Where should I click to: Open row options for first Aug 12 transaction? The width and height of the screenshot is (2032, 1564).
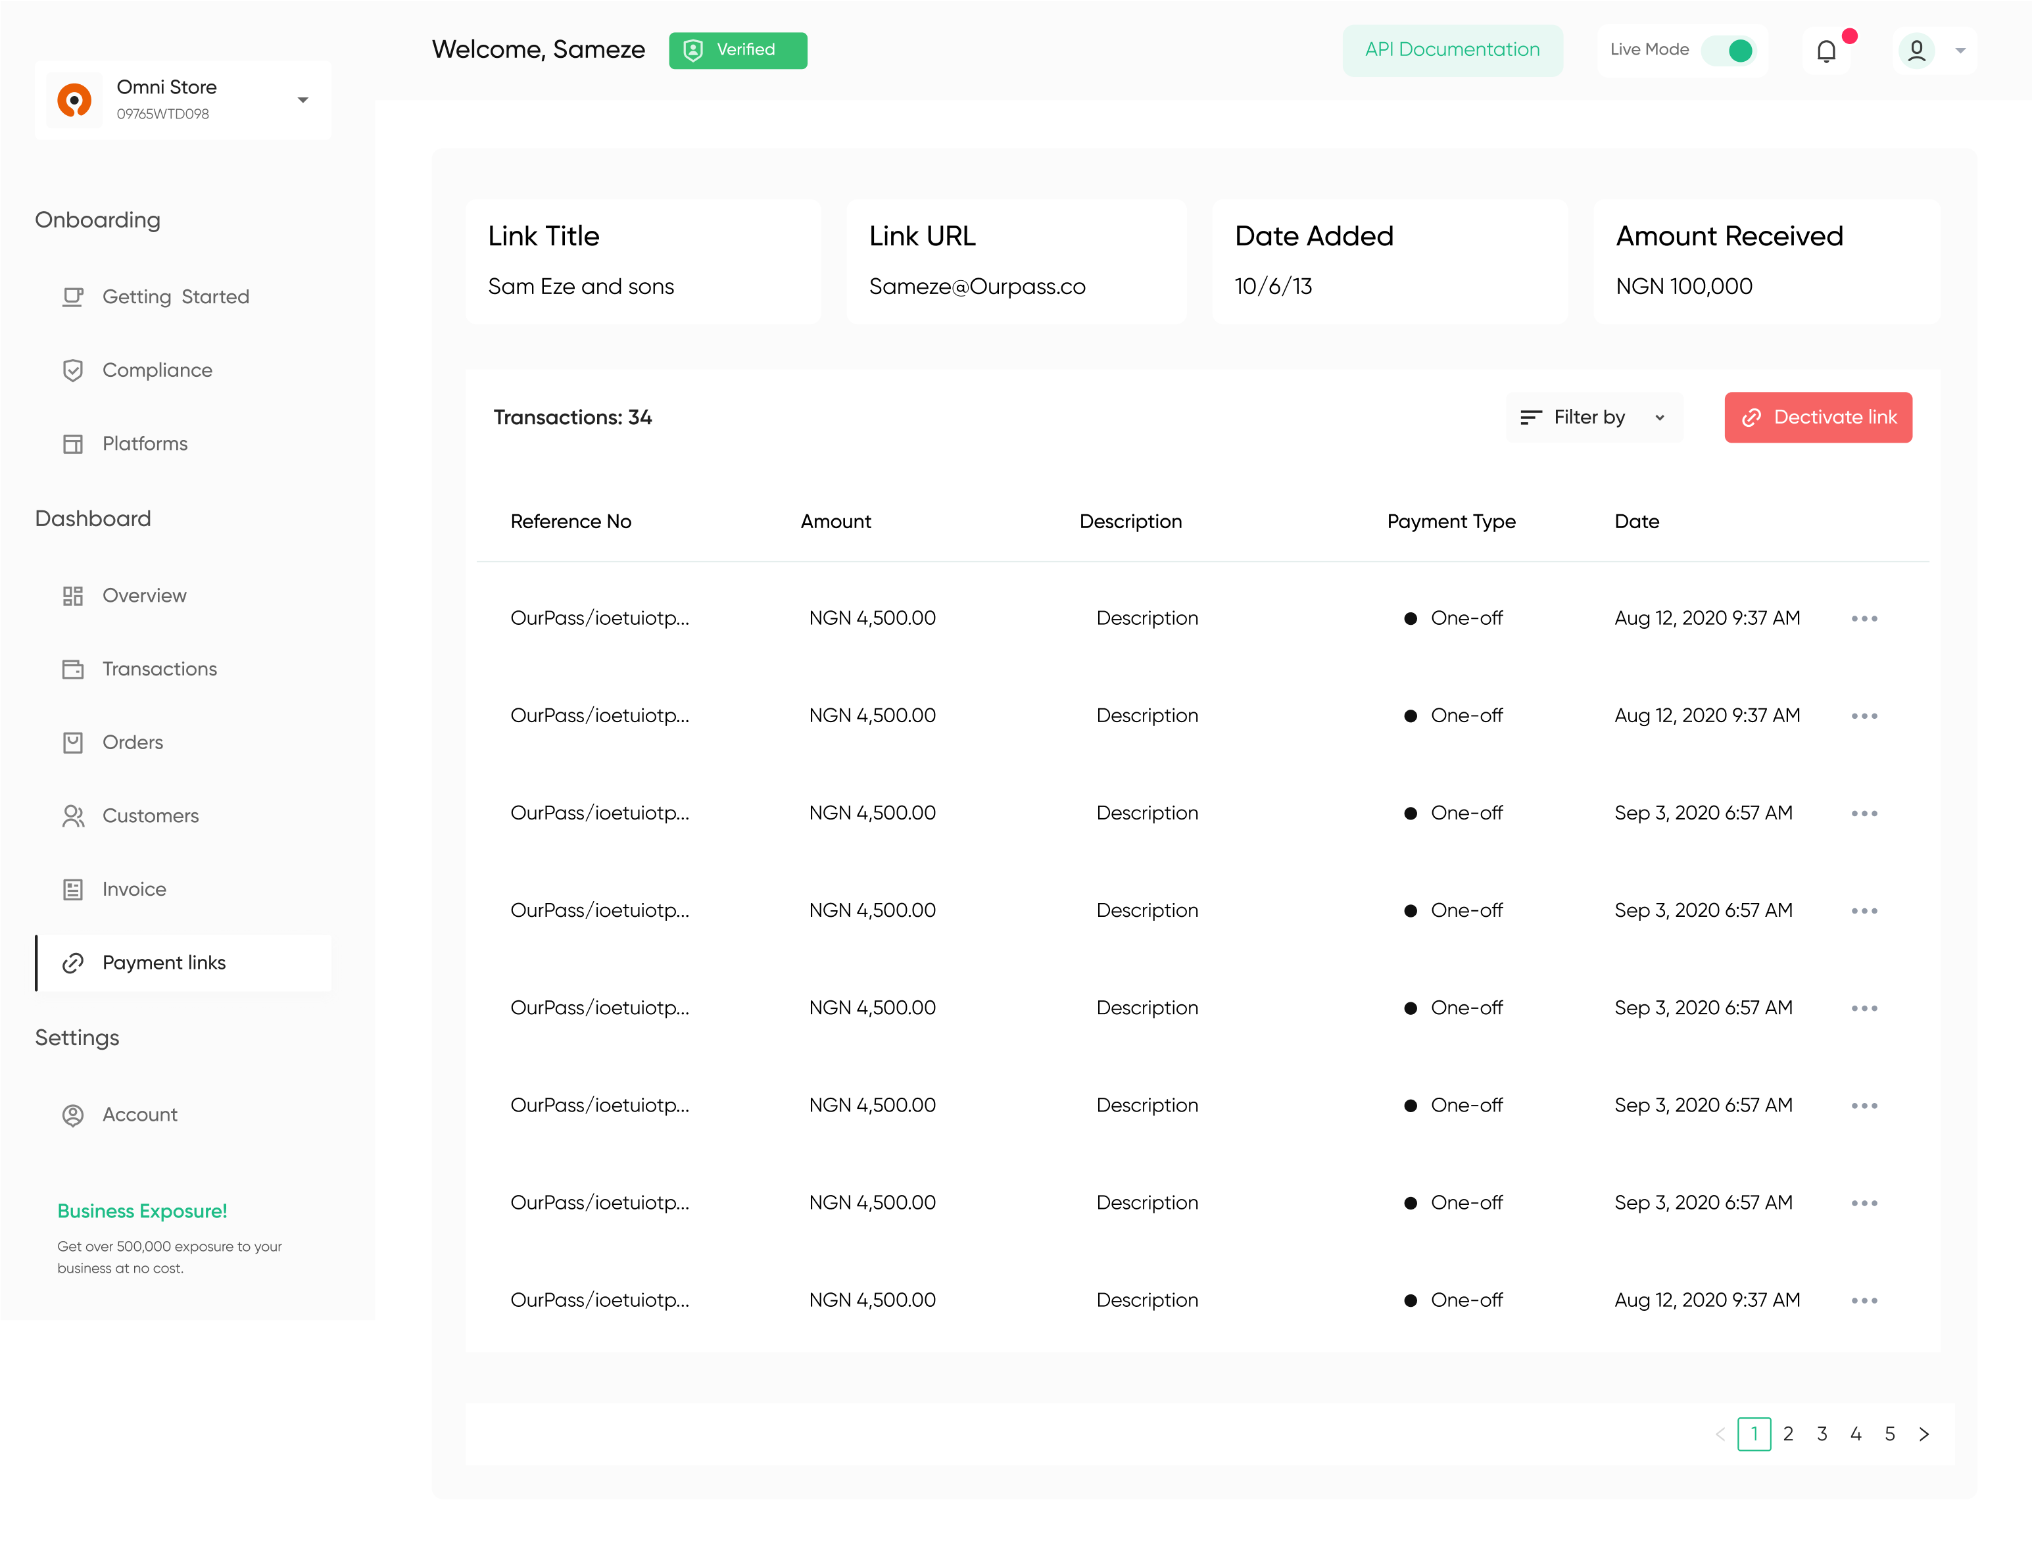(1864, 619)
